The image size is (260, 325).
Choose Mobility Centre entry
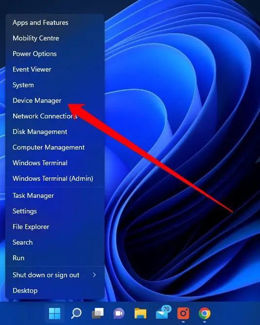(x=36, y=38)
